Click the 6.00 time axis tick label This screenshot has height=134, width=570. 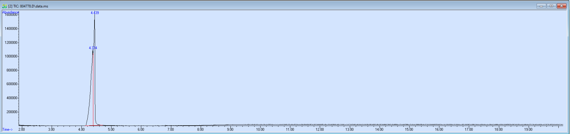tap(141, 129)
